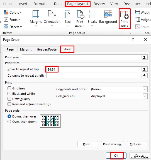Expand Comments and notes dropdown
This screenshot has height=160, width=151.
point(145,89)
